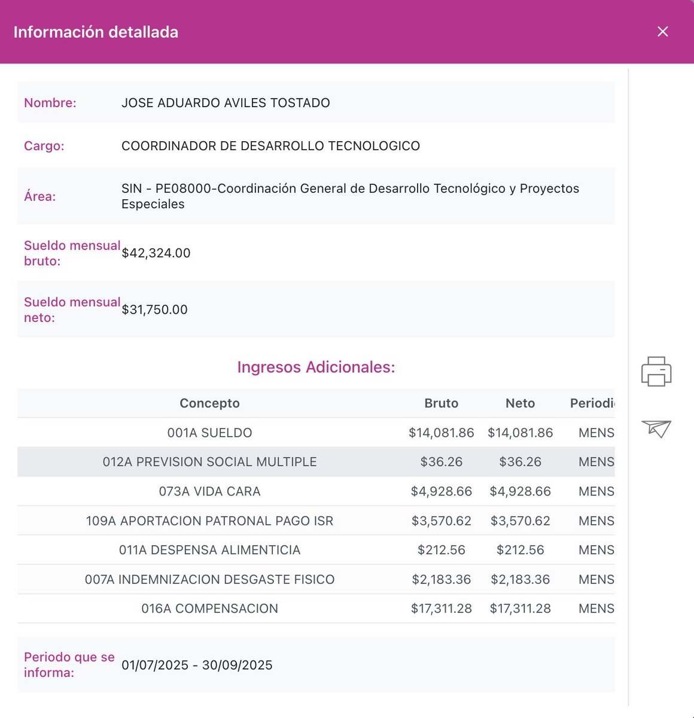This screenshot has height=718, width=694.
Task: Click Neto amount for 016A COMPENSACION
Action: point(520,609)
